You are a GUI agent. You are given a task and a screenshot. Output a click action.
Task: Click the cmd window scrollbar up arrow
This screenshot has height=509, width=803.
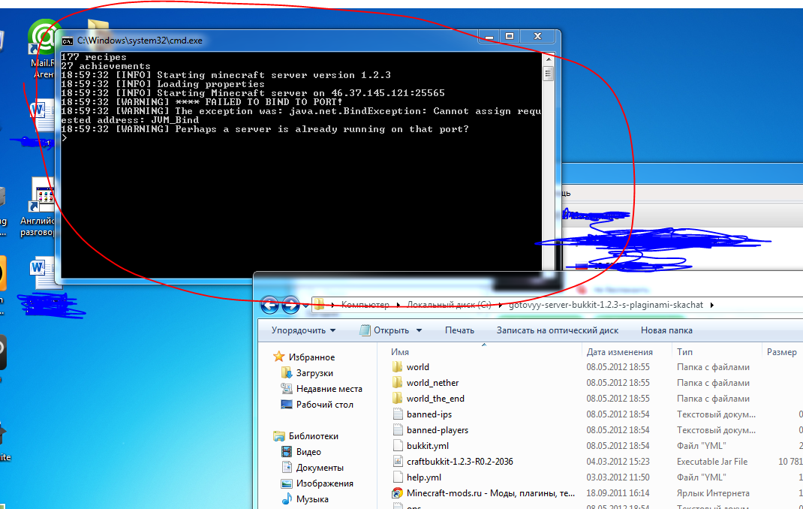tap(549, 59)
